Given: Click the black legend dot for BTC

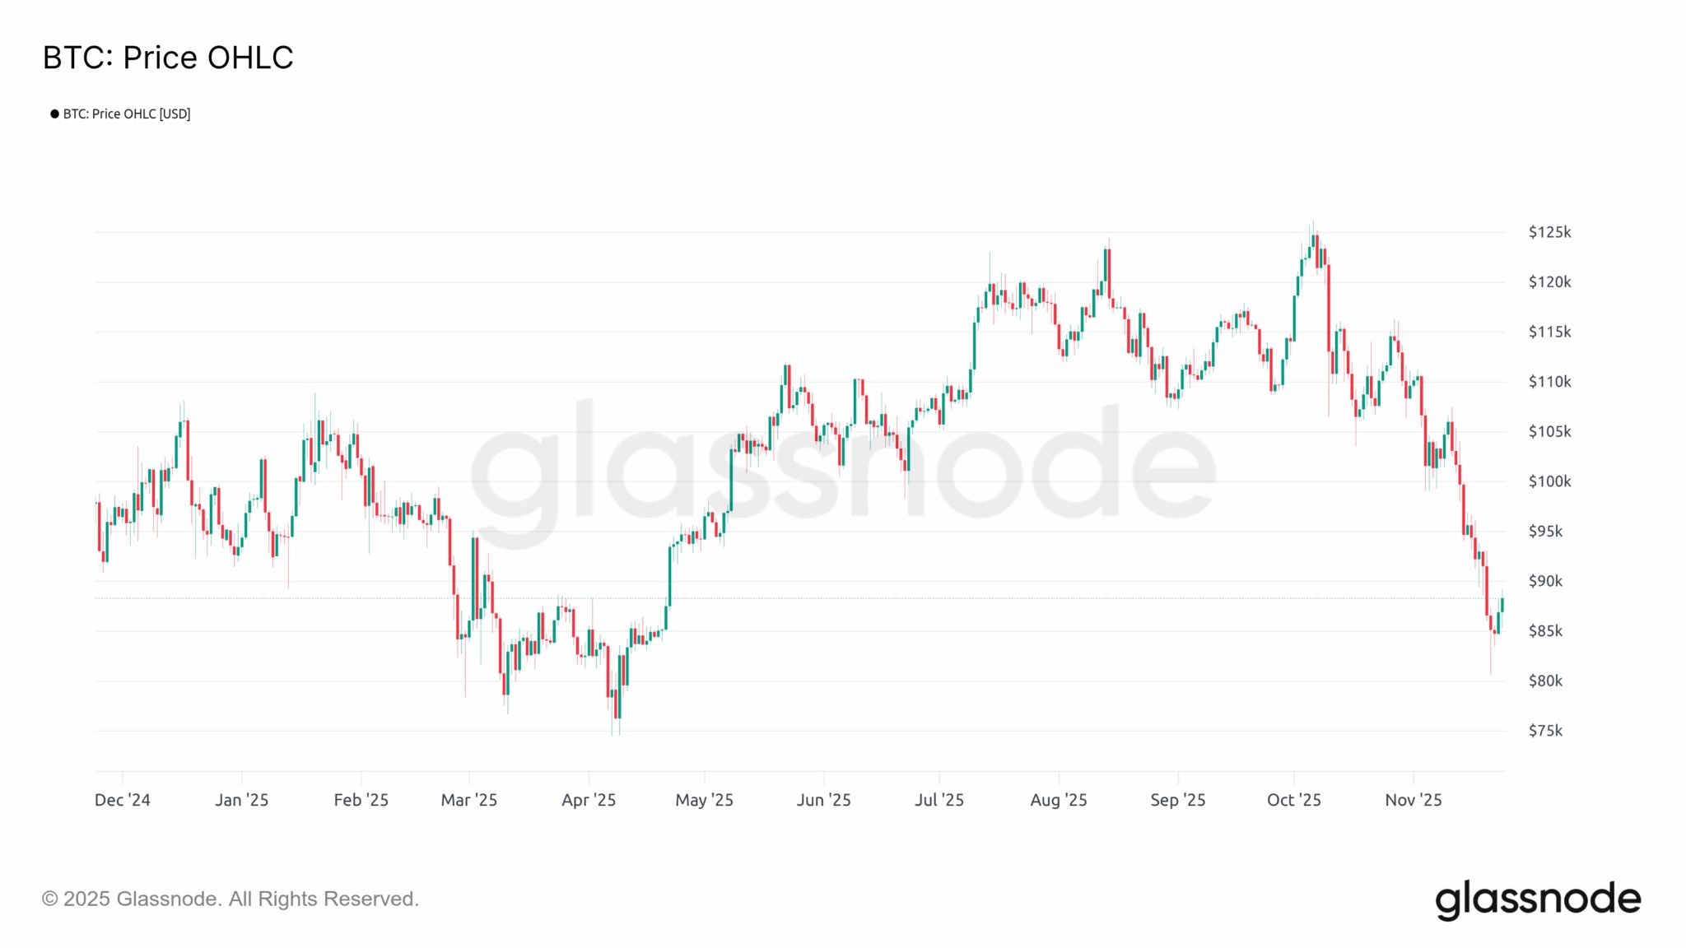Looking at the screenshot, I should coord(54,114).
